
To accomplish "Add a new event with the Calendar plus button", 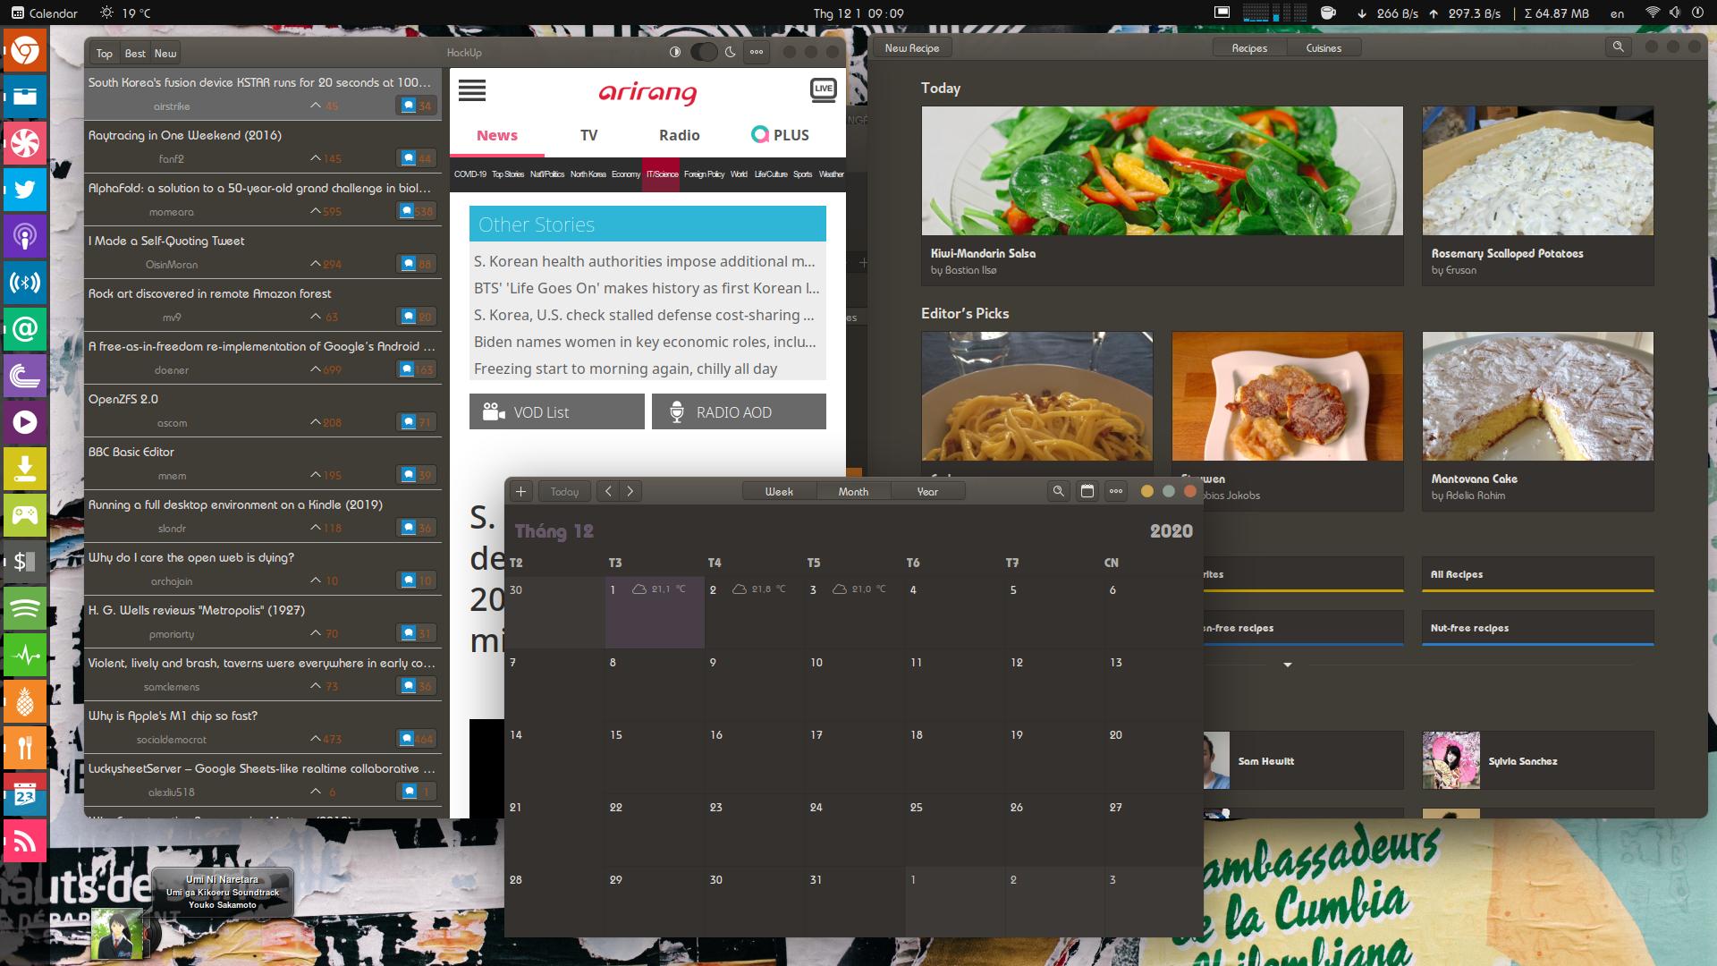I will tap(520, 491).
